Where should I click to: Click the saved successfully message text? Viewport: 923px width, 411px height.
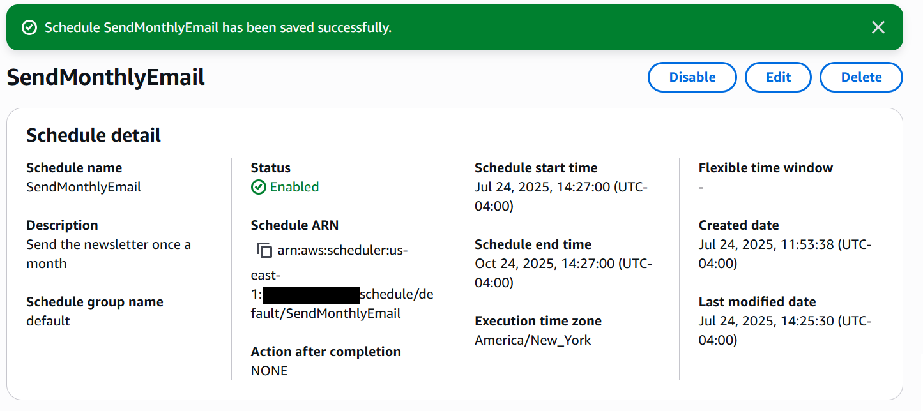click(x=218, y=27)
